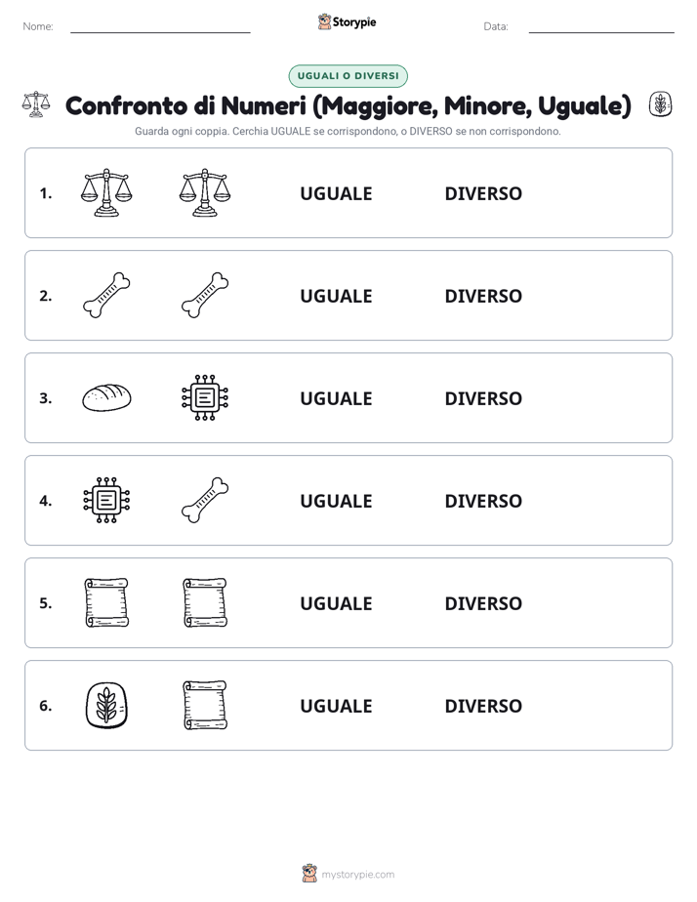Screen dimensions: 697x902
Task: Click the left scales icon in row 1
Action: (106, 192)
